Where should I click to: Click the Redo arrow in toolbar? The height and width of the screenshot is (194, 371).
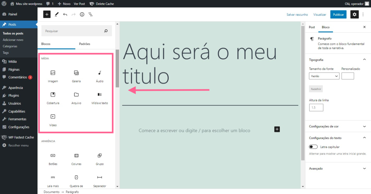point(73,14)
